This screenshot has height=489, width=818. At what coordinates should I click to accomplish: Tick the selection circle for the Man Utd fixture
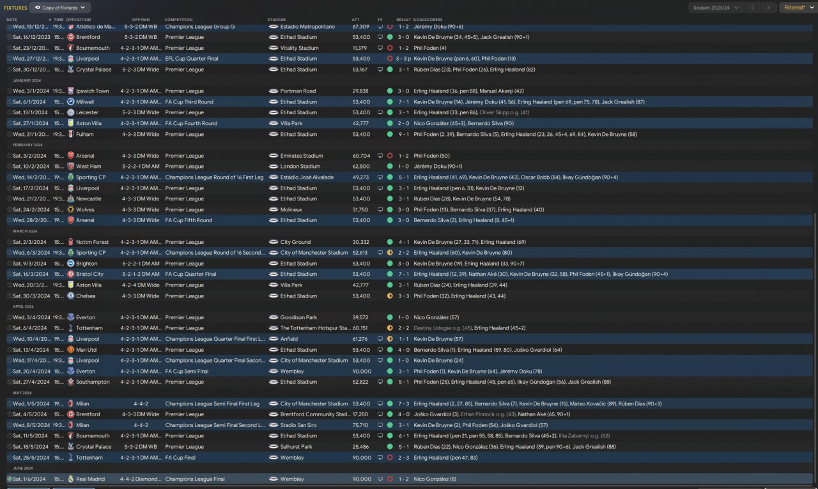[x=10, y=350]
